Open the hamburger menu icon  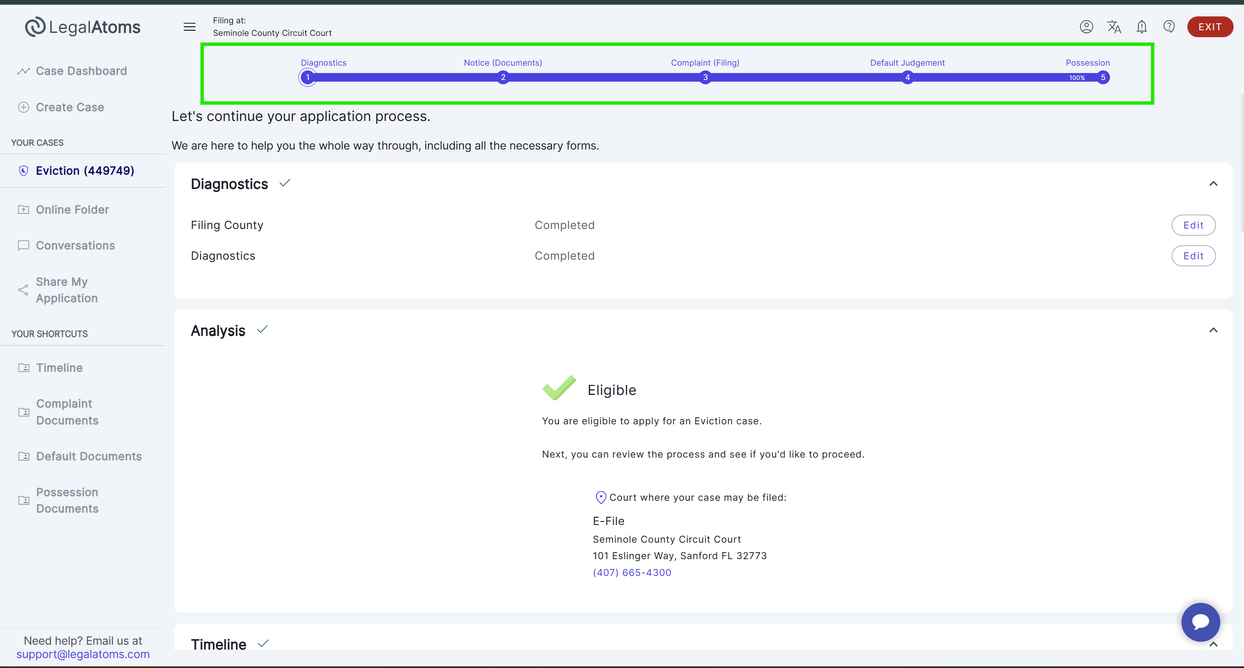(x=189, y=27)
